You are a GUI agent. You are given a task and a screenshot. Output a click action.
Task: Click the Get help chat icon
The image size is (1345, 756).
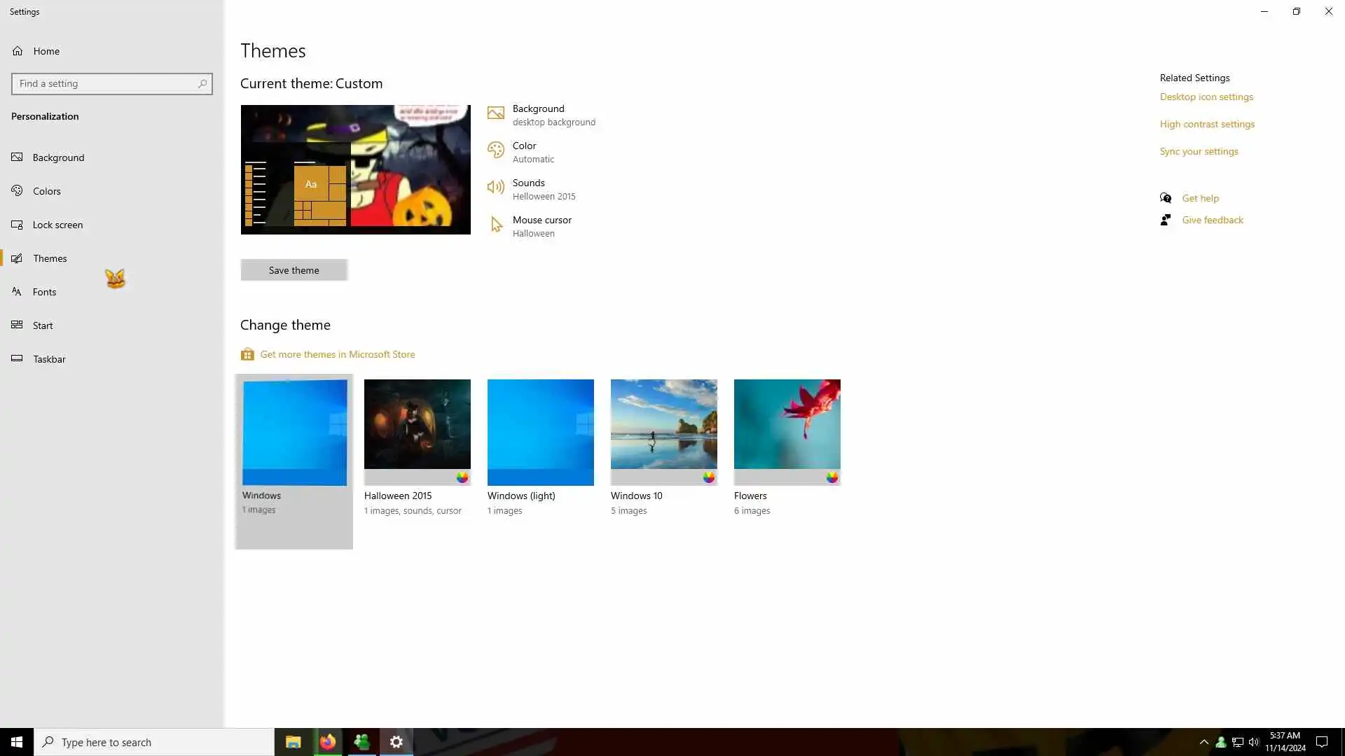coord(1166,198)
